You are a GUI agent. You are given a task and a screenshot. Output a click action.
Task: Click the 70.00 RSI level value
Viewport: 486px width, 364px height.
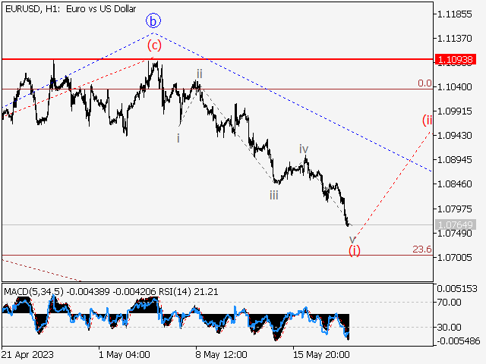coord(449,302)
